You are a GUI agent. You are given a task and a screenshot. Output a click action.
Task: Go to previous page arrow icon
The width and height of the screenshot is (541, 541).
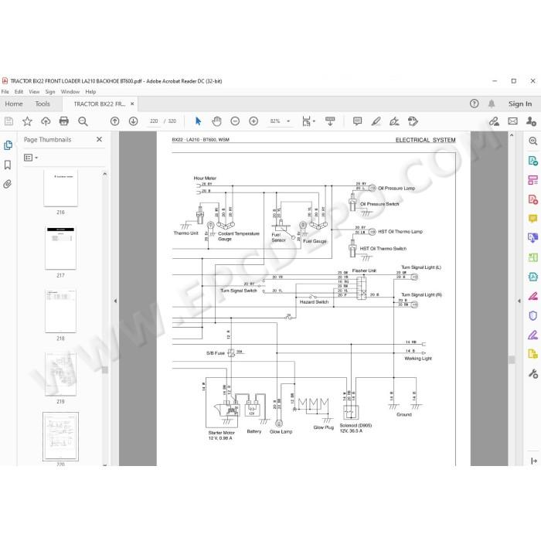[115, 121]
